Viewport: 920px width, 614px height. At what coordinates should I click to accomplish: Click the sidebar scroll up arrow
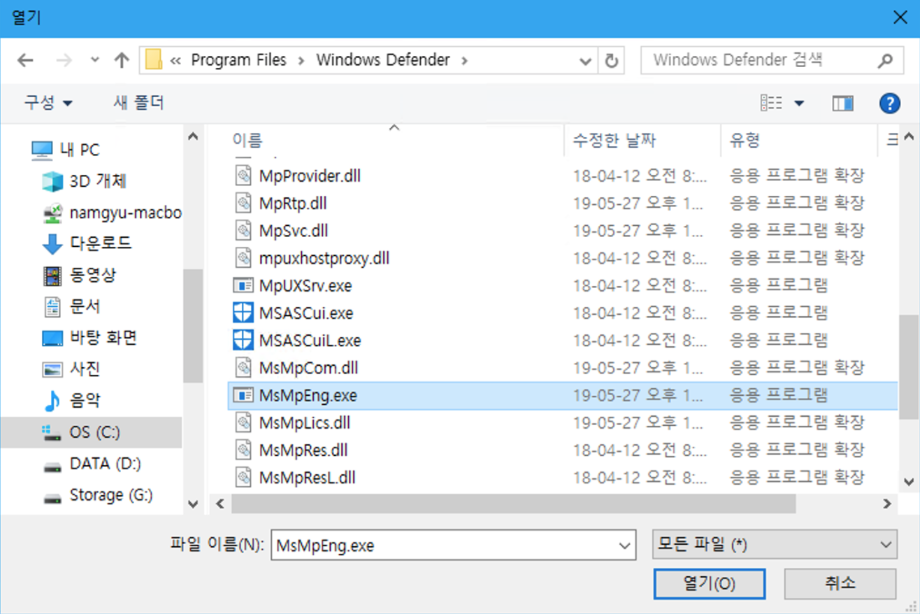click(x=193, y=136)
